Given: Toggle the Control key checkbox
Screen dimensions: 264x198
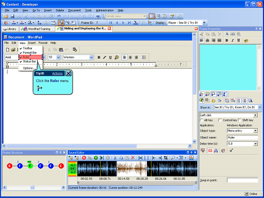Looking at the screenshot, I should coord(220,120).
